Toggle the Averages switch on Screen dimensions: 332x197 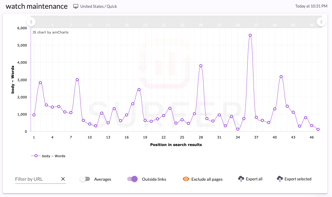(85, 179)
